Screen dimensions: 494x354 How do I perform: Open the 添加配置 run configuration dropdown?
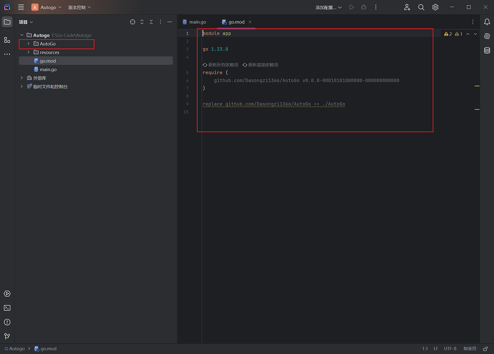328,7
